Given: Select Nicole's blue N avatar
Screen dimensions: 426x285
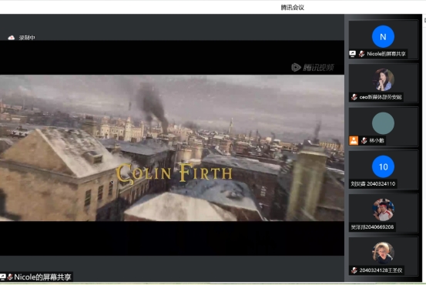Looking at the screenshot, I should [x=383, y=37].
